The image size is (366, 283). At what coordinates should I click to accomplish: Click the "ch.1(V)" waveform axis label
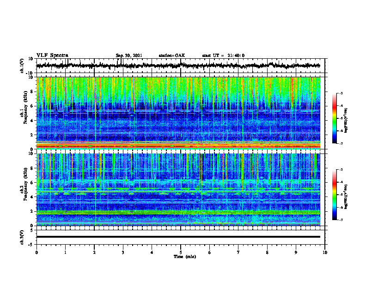click(x=22, y=66)
